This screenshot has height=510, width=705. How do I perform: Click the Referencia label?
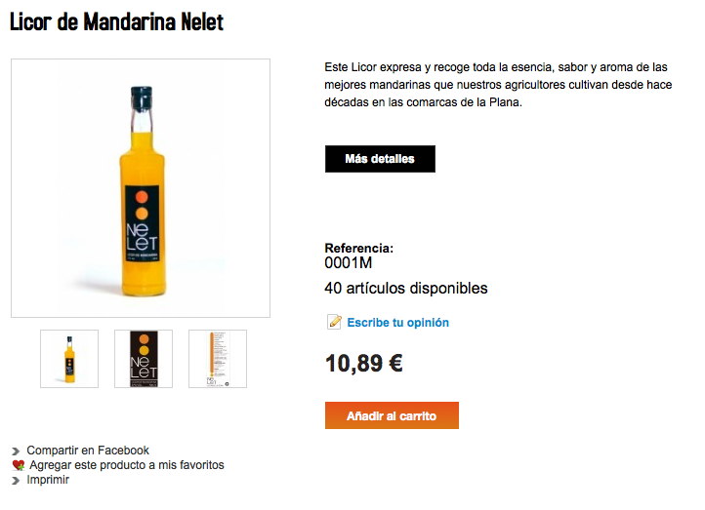[358, 248]
